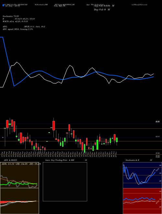Click the (MGR) 11.1, 14.6, 18.2 ADX values
Screen dimensions: 162x214
click(34, 27)
